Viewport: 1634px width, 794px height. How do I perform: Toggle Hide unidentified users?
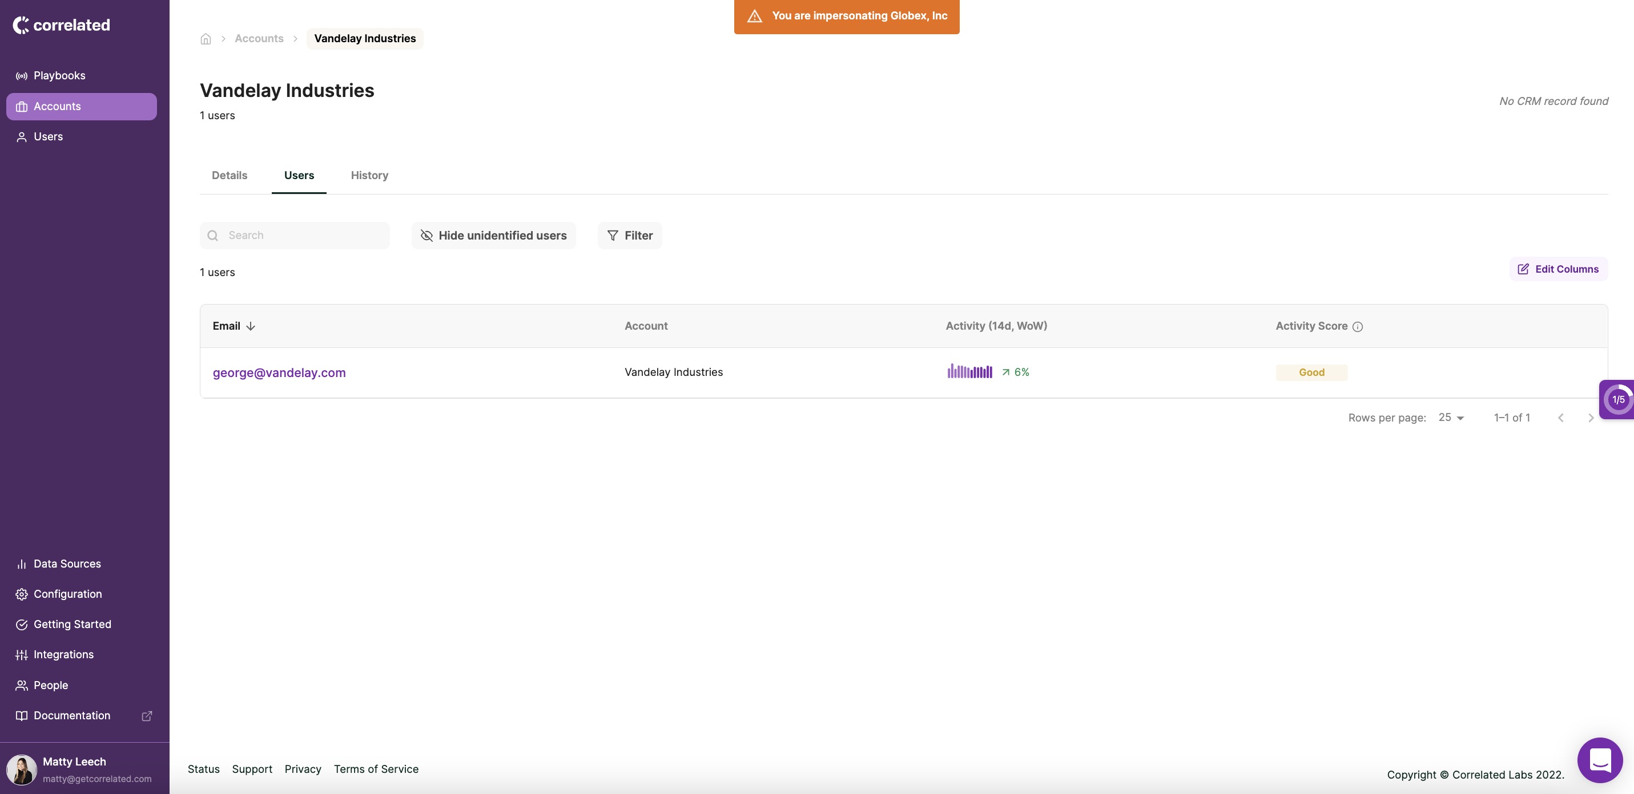point(493,235)
